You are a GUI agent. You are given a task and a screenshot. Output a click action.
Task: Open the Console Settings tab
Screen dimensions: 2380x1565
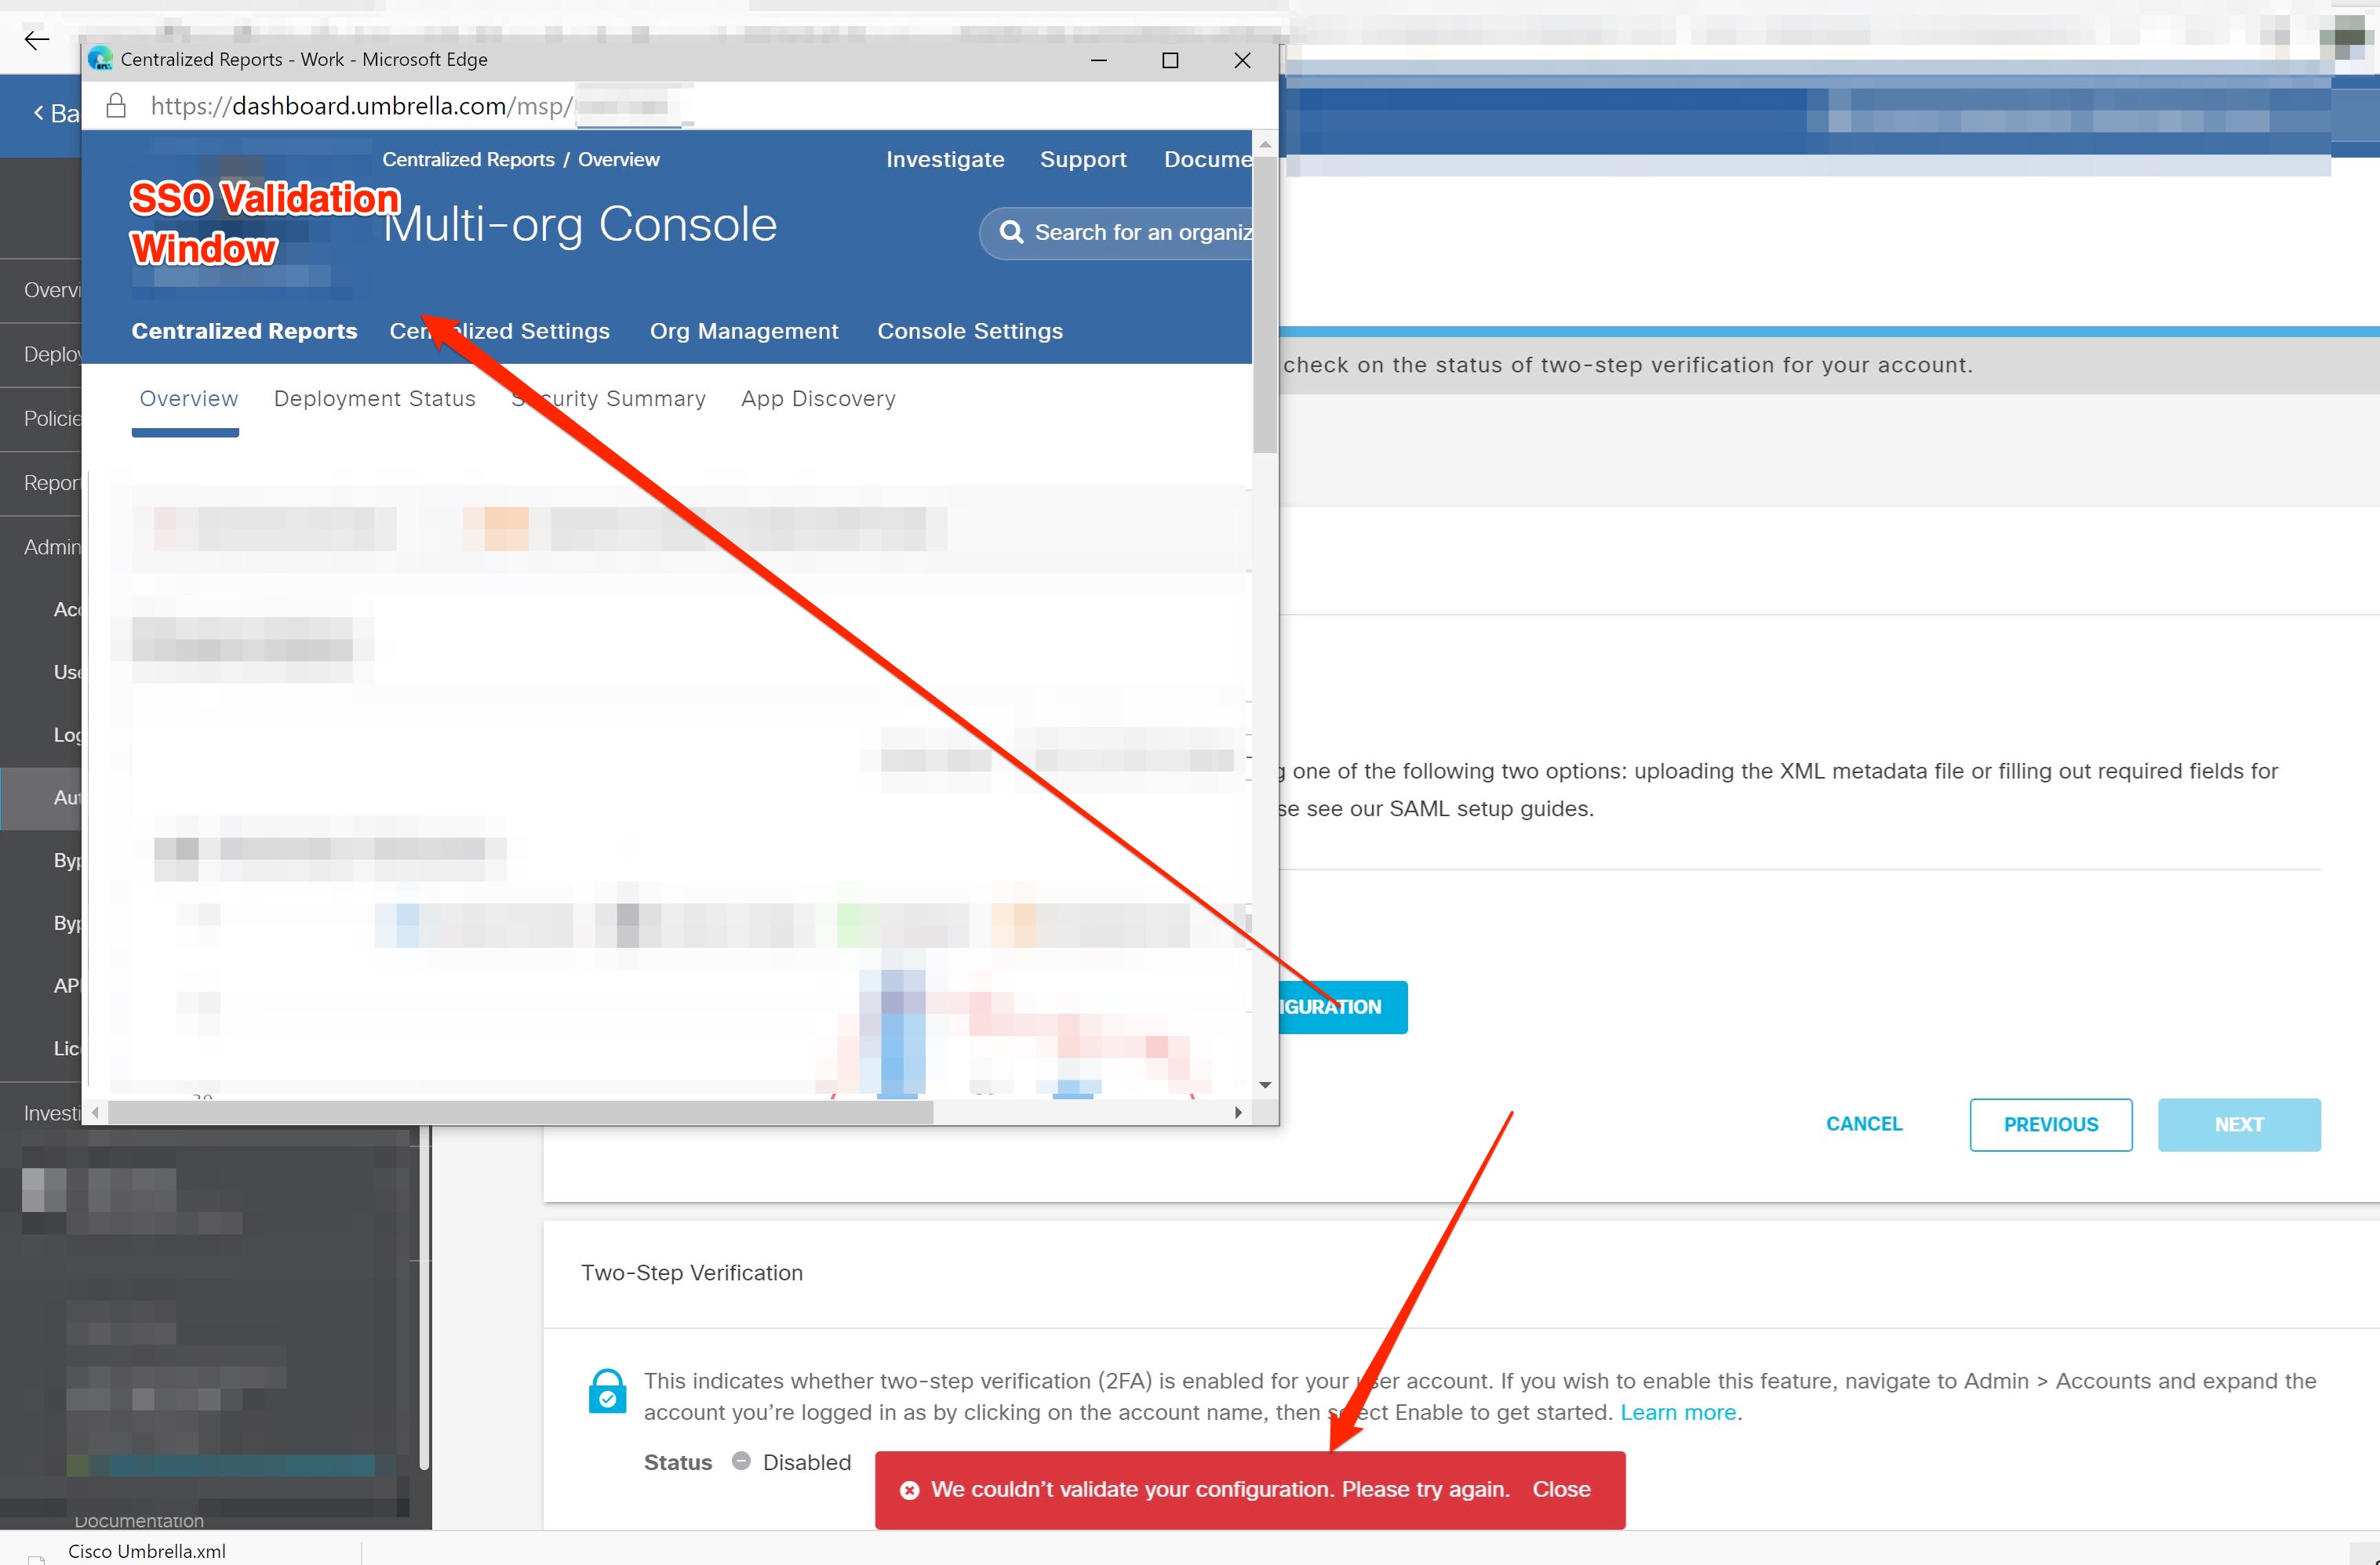970,331
